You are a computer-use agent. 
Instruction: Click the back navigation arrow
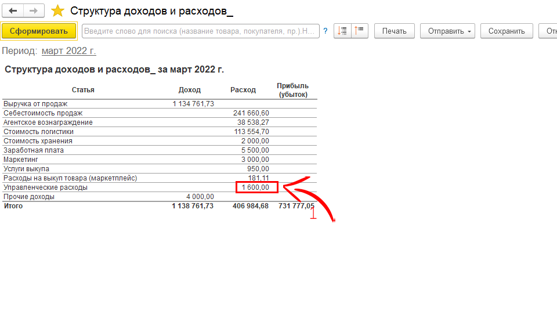[x=13, y=11]
